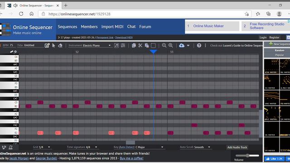Click the Auto Detect key link
The image size is (290, 163).
[x=127, y=147]
